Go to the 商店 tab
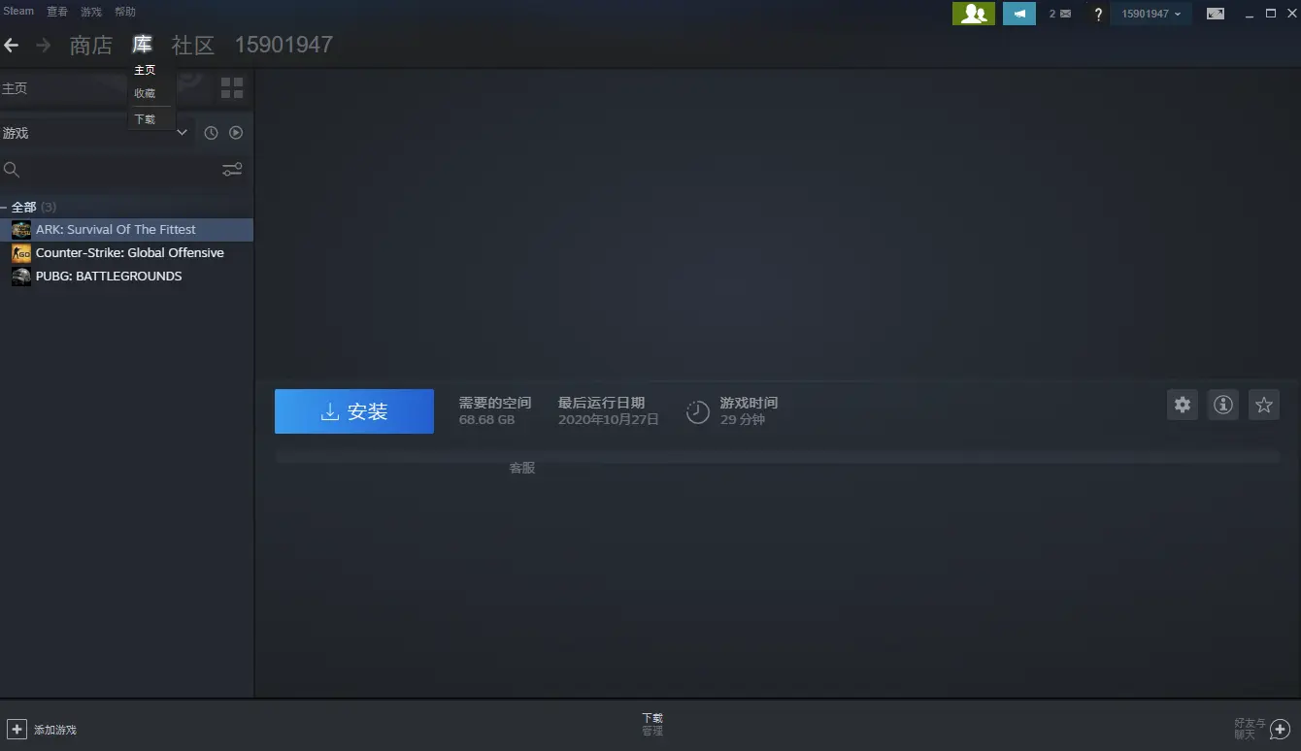1301x751 pixels. pos(91,45)
